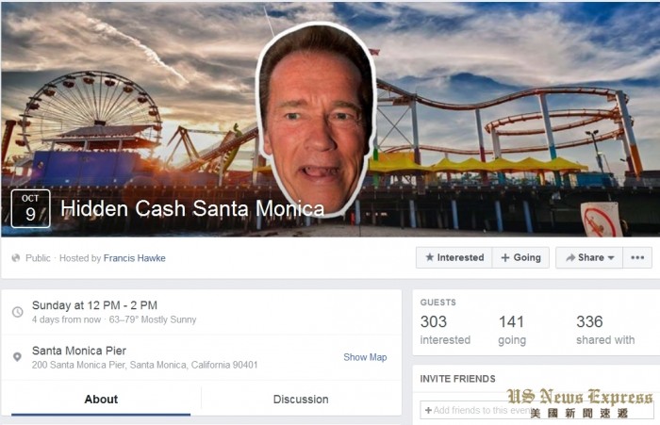660x425 pixels.
Task: View the 141 going guests
Action: tap(512, 330)
